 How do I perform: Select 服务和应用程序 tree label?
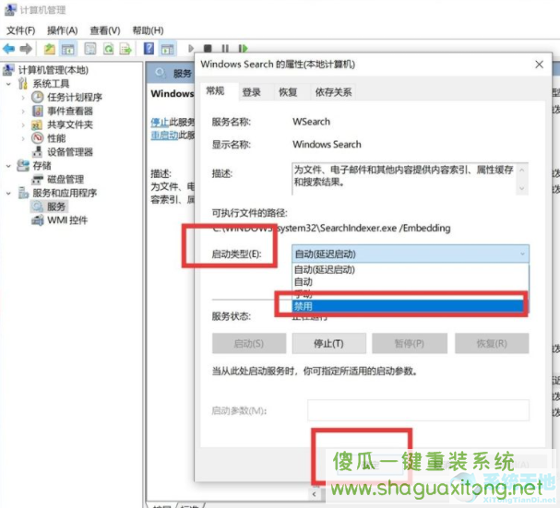[x=65, y=193]
